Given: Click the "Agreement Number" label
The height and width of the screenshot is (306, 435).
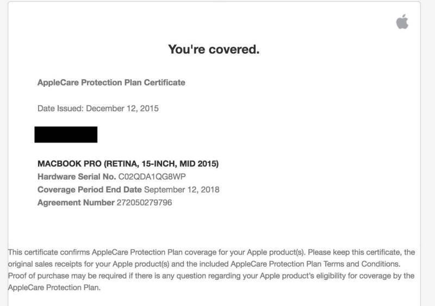Looking at the screenshot, I should click(x=76, y=203).
